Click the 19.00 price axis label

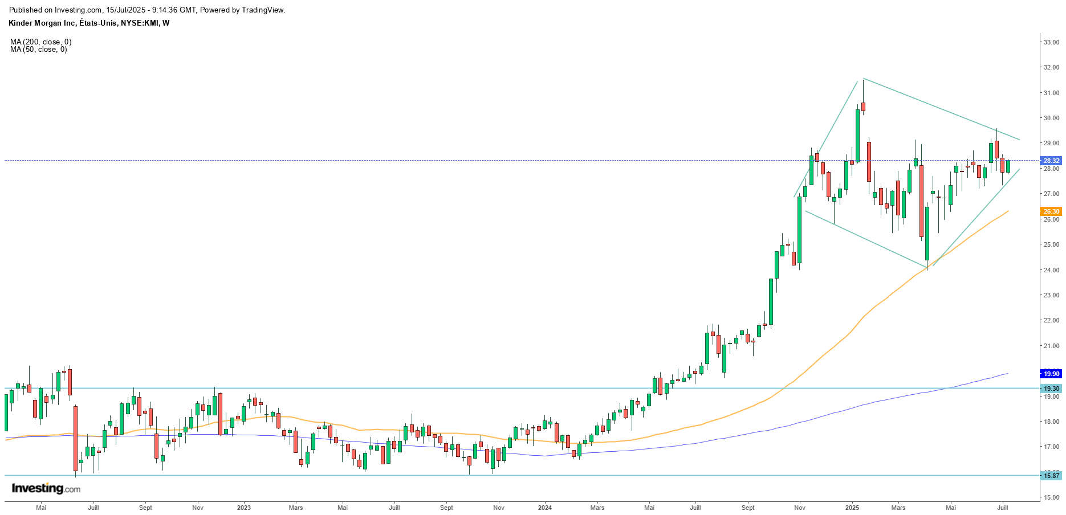click(x=1051, y=397)
